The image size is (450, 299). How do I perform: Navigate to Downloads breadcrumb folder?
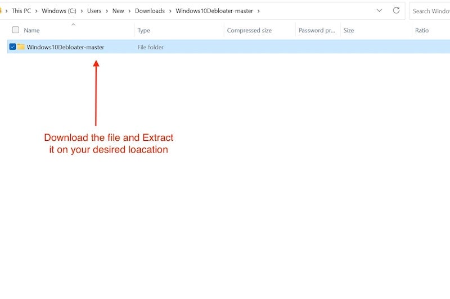(150, 11)
